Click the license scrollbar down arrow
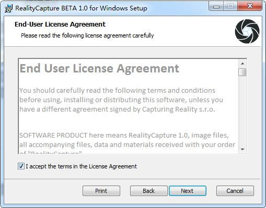Screen dimensions: 266x208 point(242,149)
